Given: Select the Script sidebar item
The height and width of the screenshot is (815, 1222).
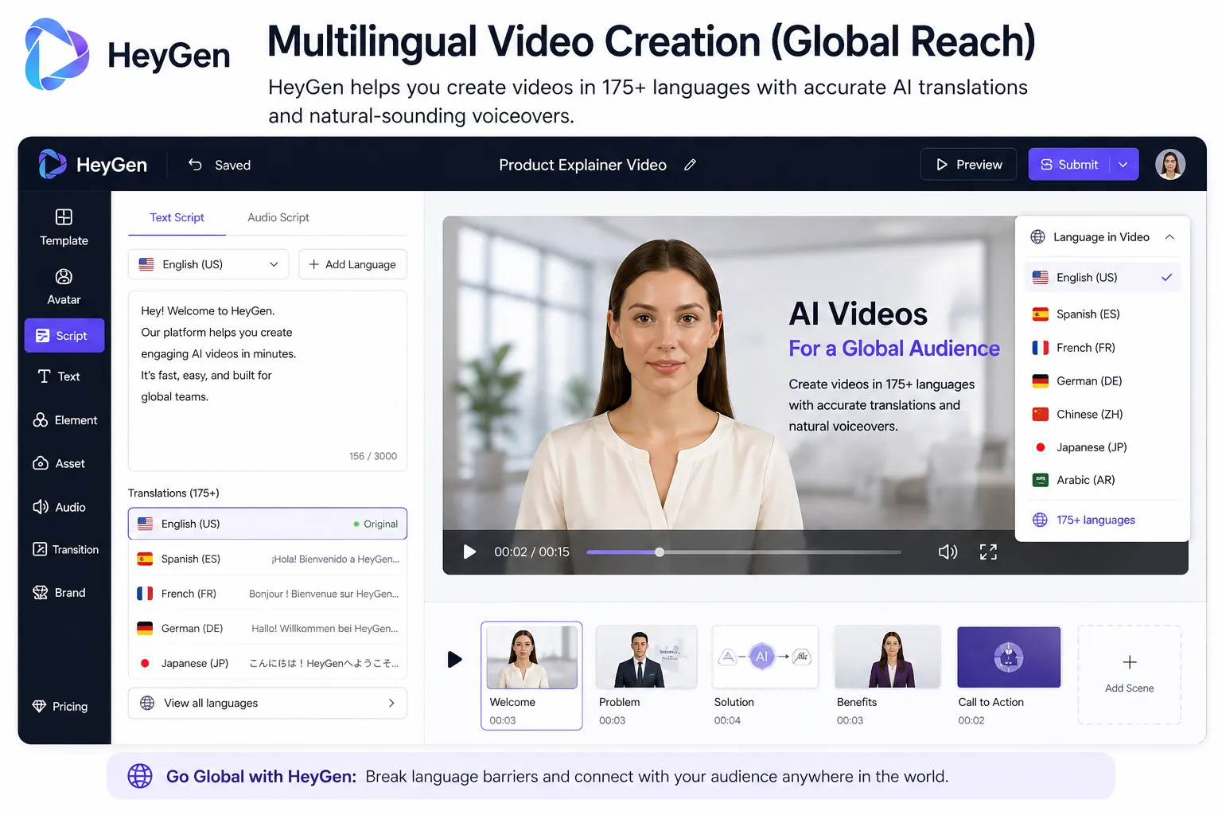Looking at the screenshot, I should (64, 336).
